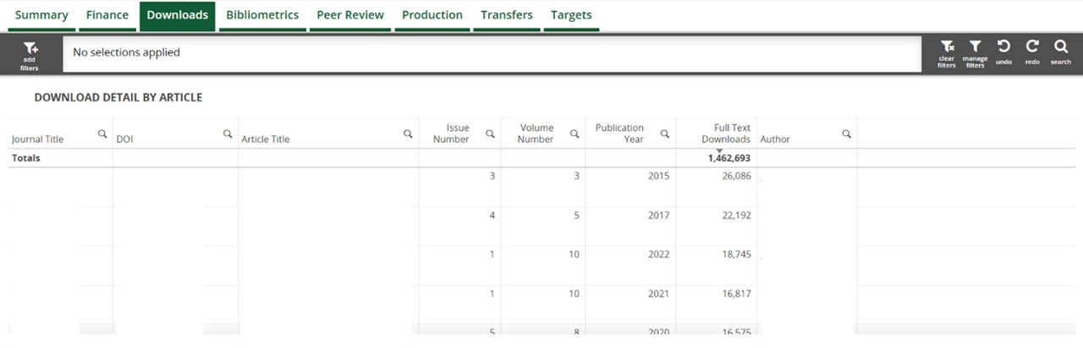Search within the Journal Title column

(x=102, y=133)
